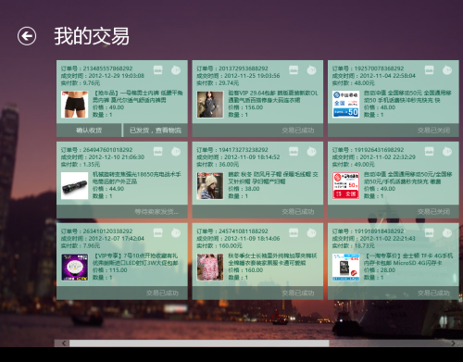Open shop icon on order 213485557868292

pos(158,70)
